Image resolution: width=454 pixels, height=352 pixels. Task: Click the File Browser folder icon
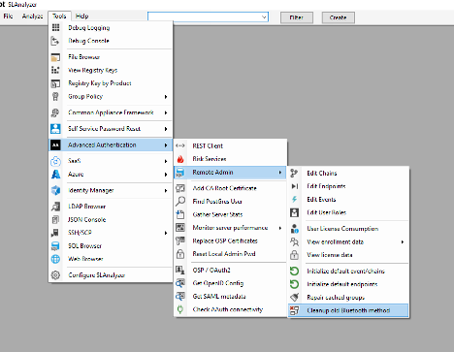click(x=55, y=57)
